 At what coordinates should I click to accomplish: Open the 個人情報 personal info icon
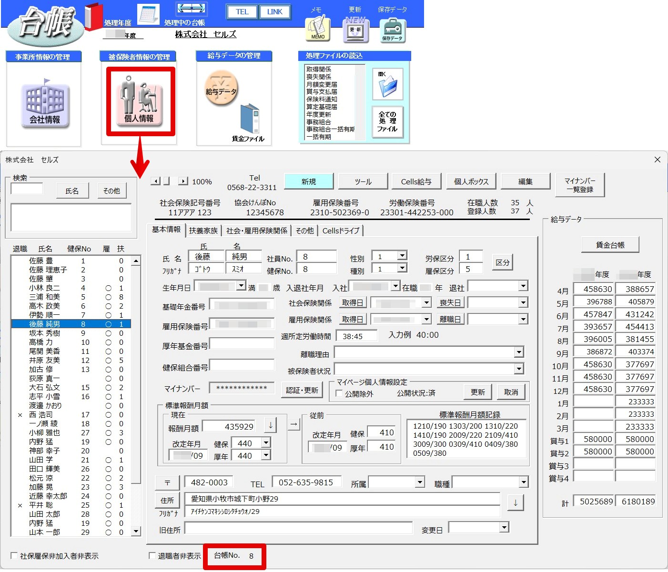pyautogui.click(x=140, y=101)
